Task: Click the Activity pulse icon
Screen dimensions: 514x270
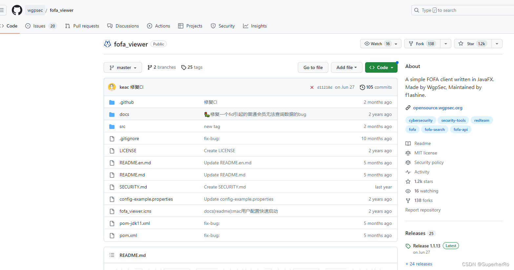Action: [408, 172]
